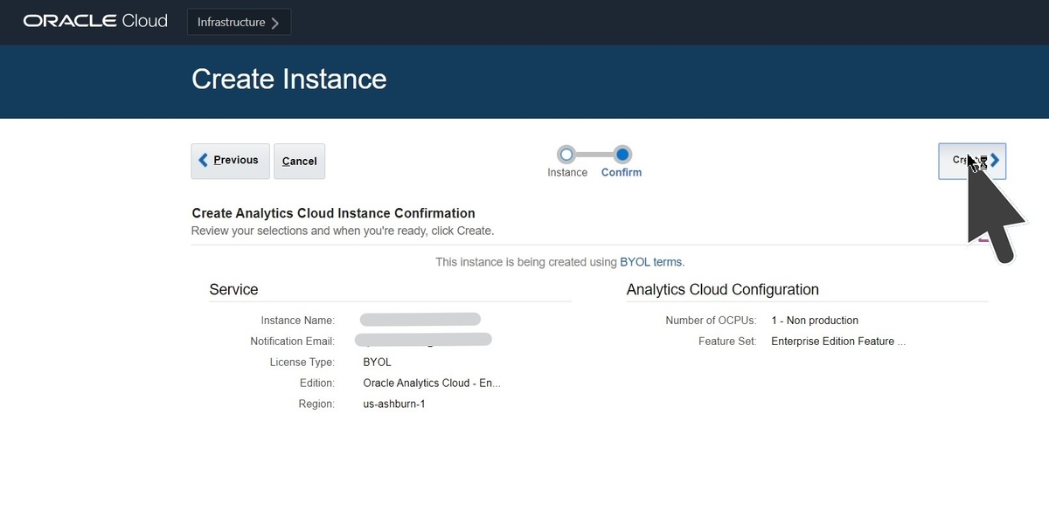Viewport: 1049px width, 532px height.
Task: Click the 'Create Instance' page heading
Action: pos(288,79)
